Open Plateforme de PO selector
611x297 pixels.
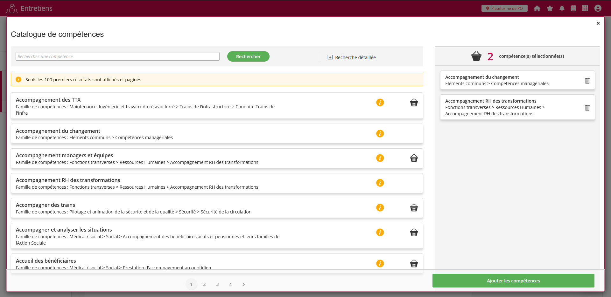pyautogui.click(x=504, y=9)
